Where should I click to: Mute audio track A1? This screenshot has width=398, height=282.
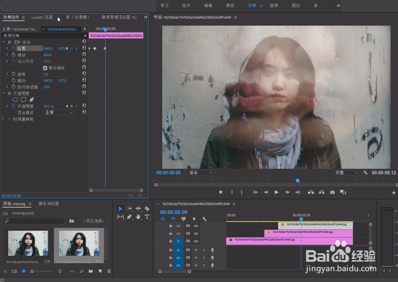click(x=196, y=250)
